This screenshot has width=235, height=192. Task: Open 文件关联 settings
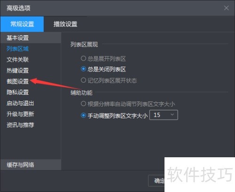(17, 60)
